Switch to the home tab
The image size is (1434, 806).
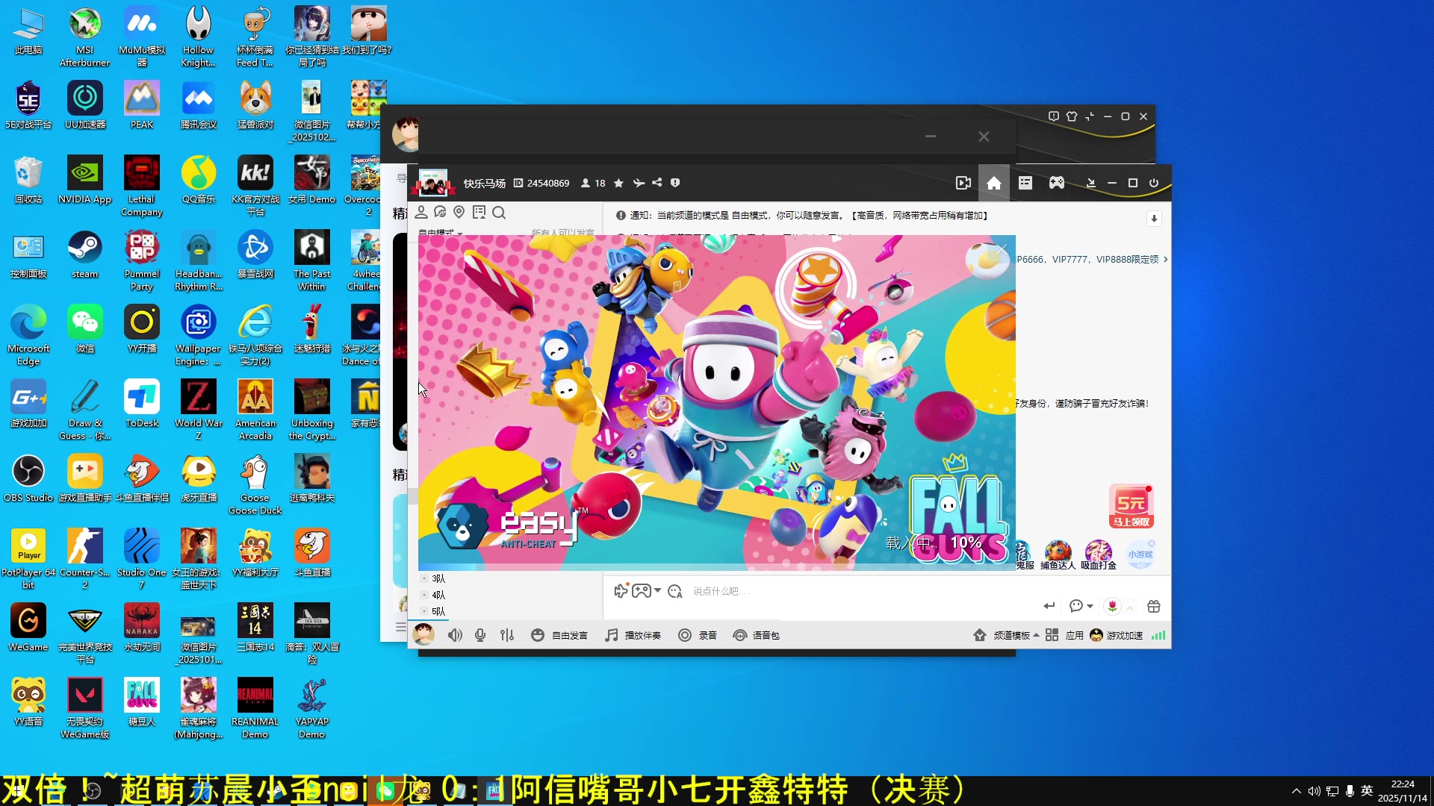coord(993,183)
